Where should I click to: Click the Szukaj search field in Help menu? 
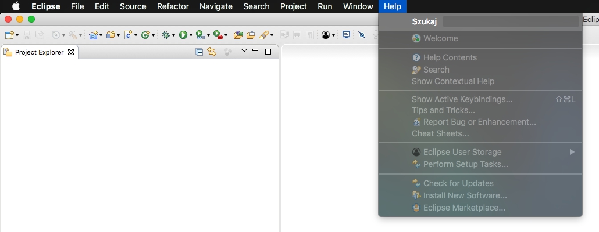pyautogui.click(x=511, y=21)
